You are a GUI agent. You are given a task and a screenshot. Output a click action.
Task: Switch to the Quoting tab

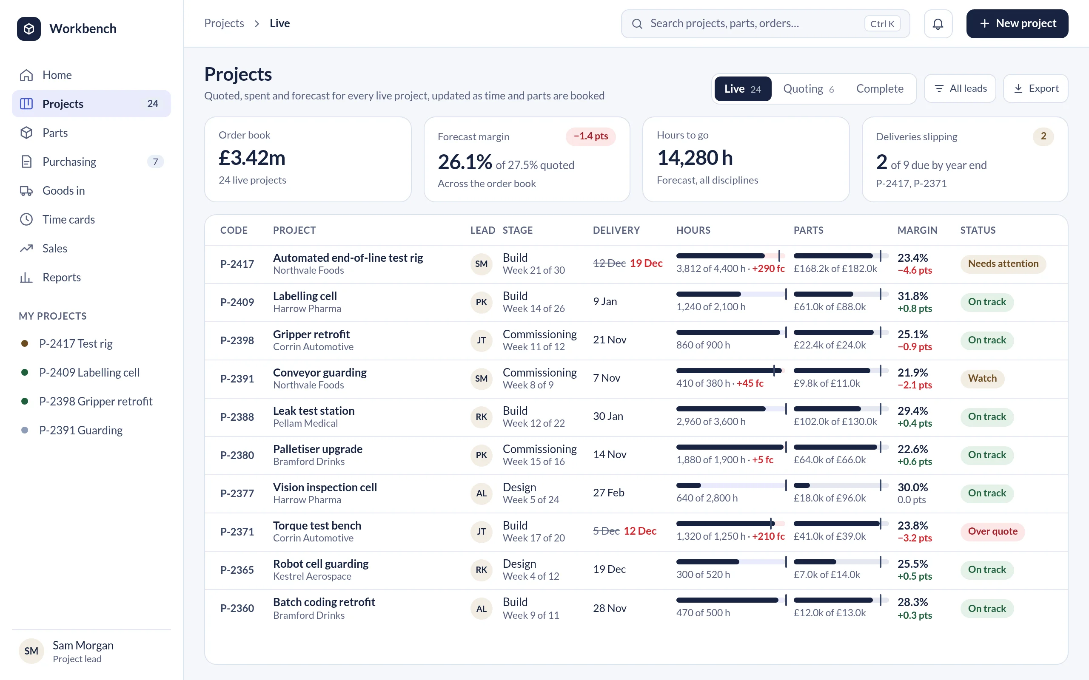tap(808, 88)
